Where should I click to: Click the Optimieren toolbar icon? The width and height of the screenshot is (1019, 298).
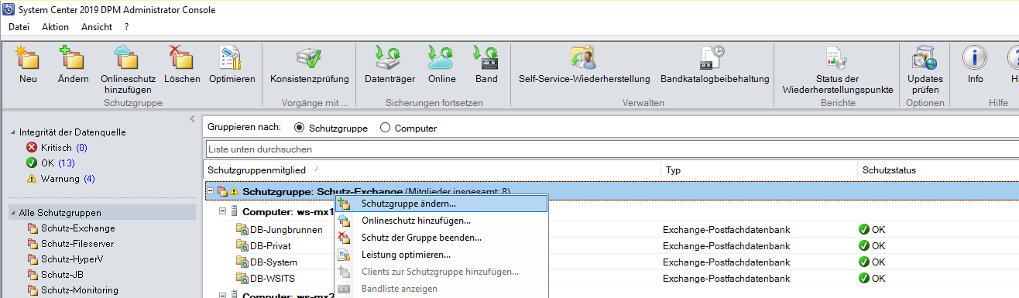(232, 58)
